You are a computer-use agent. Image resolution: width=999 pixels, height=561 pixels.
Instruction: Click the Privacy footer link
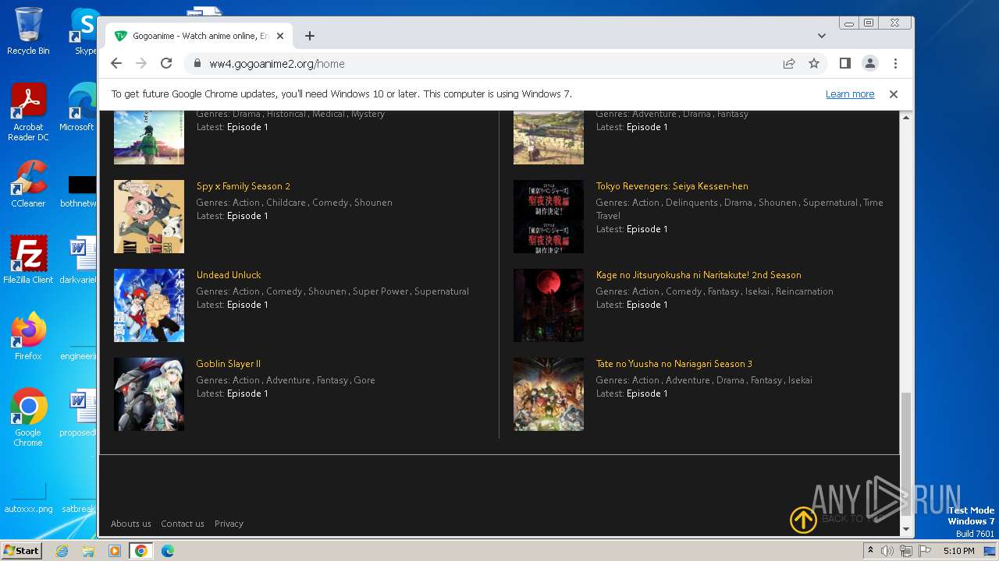tap(229, 524)
